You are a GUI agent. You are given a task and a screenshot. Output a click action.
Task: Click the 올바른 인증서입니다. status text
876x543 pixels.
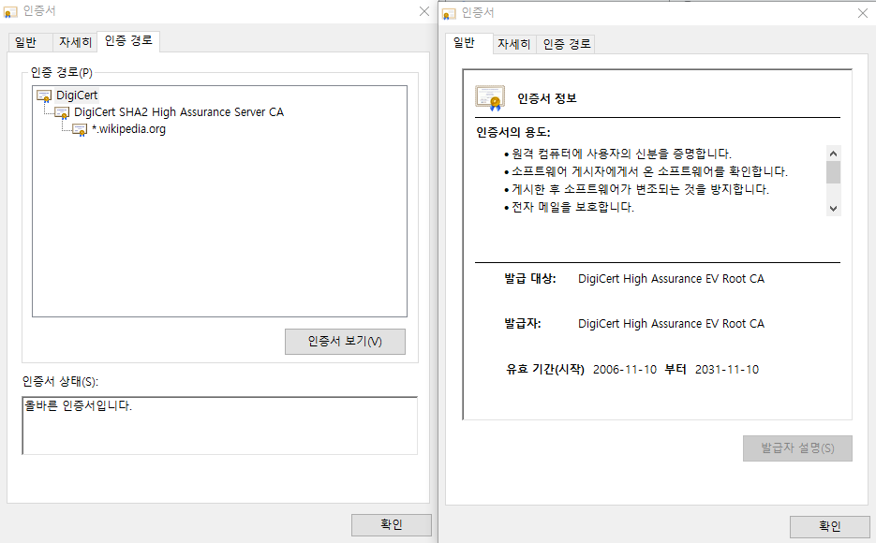[78, 405]
